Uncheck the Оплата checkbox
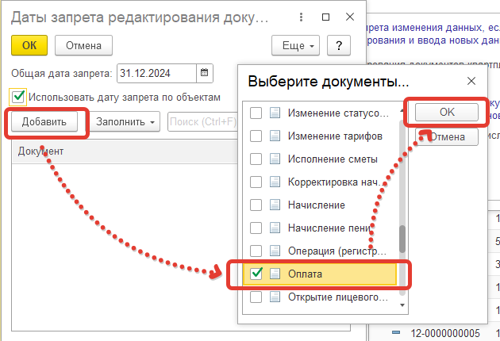The width and height of the screenshot is (500, 341). coord(256,274)
